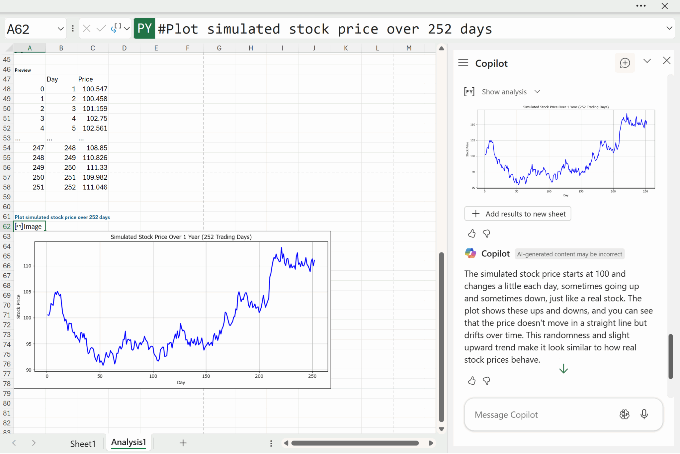Image resolution: width=680 pixels, height=454 pixels.
Task: Confirm formula entry with the checkmark
Action: 101,29
